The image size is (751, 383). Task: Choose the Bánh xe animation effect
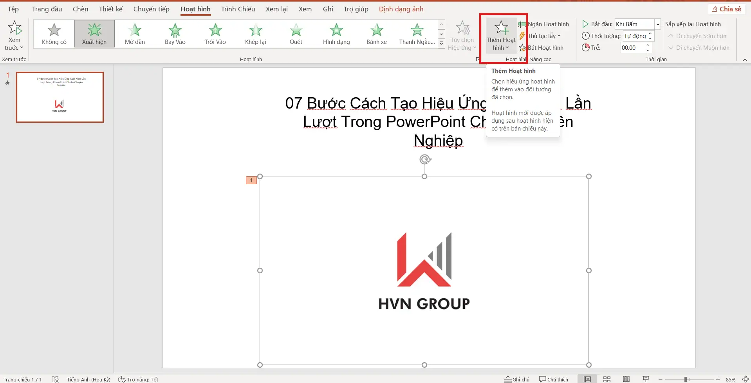(376, 34)
